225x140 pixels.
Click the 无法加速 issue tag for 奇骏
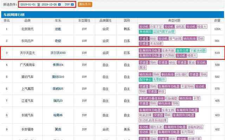tap(156, 44)
